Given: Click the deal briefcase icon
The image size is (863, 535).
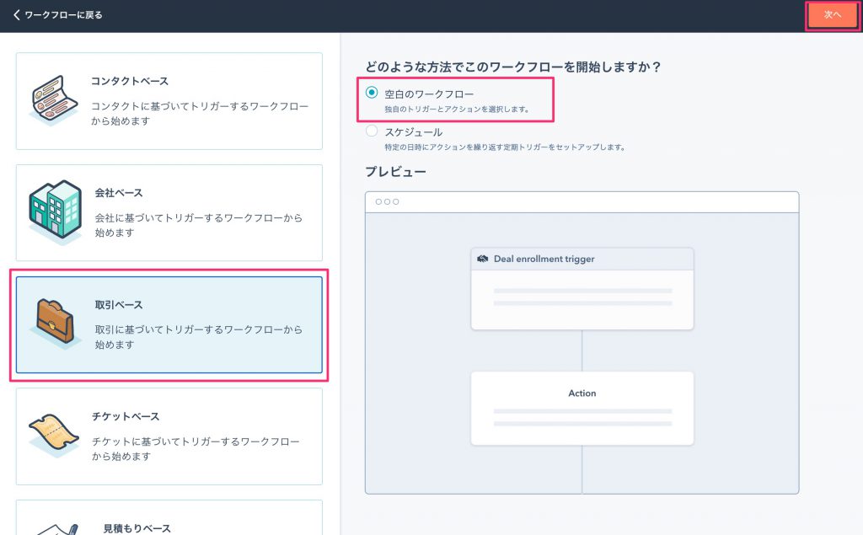Looking at the screenshot, I should (x=54, y=323).
